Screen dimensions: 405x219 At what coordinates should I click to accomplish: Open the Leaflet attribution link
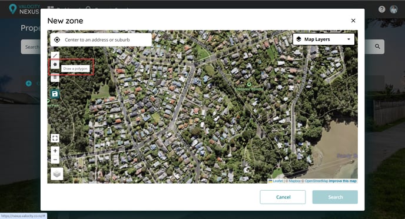tap(276, 181)
